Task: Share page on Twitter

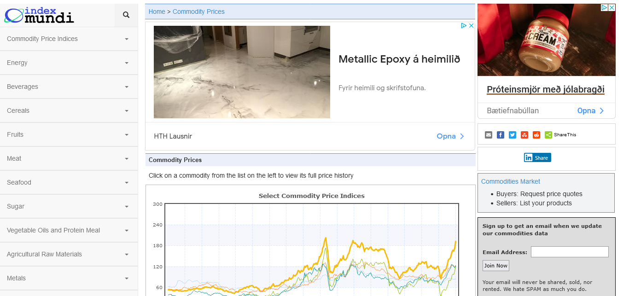Action: 513,135
